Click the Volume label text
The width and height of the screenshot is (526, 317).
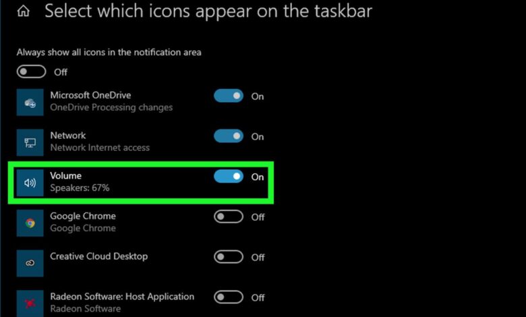(x=65, y=176)
